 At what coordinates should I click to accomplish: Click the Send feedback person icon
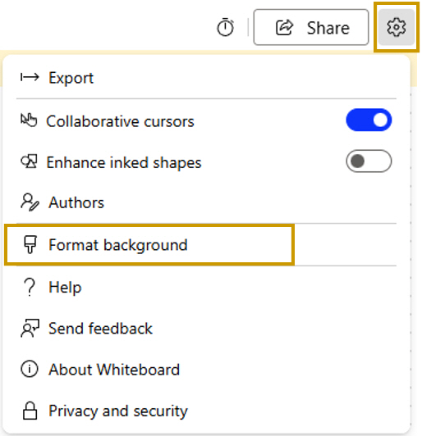tap(30, 328)
